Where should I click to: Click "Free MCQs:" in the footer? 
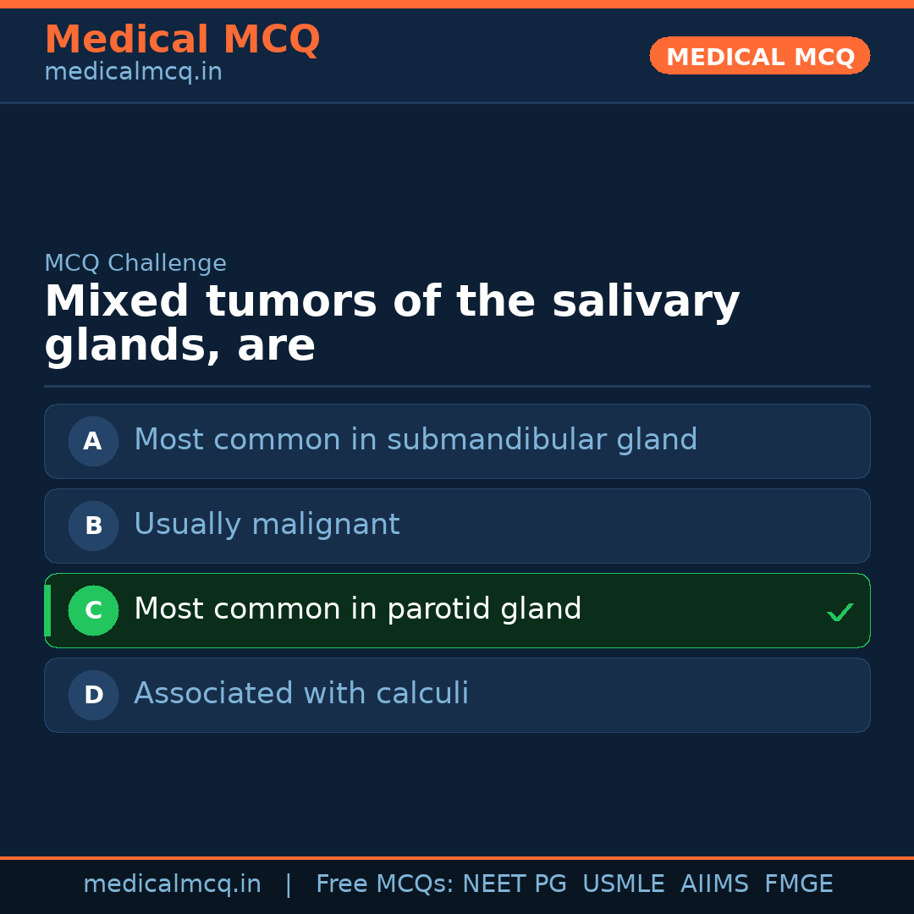(385, 884)
